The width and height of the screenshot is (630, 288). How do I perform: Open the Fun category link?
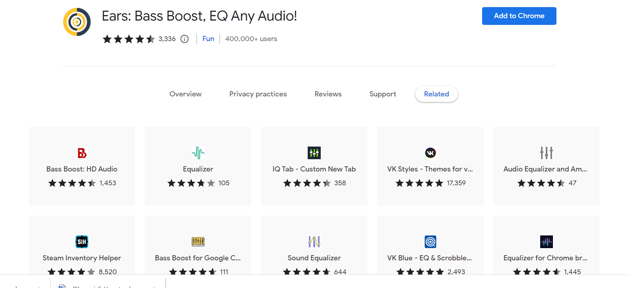pyautogui.click(x=208, y=39)
